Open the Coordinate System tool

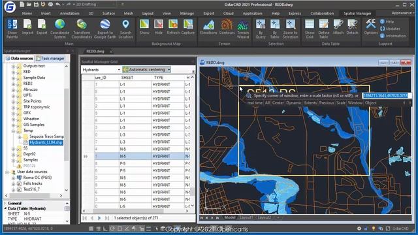click(59, 29)
